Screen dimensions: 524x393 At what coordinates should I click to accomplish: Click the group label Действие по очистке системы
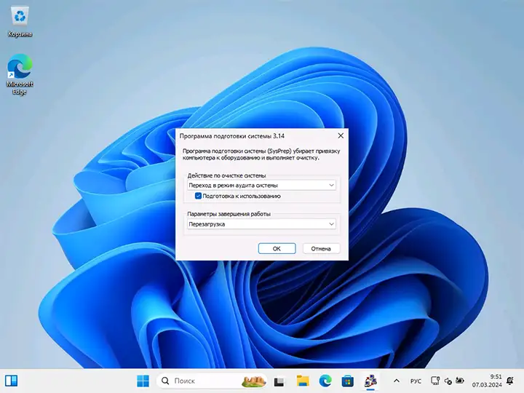226,175
